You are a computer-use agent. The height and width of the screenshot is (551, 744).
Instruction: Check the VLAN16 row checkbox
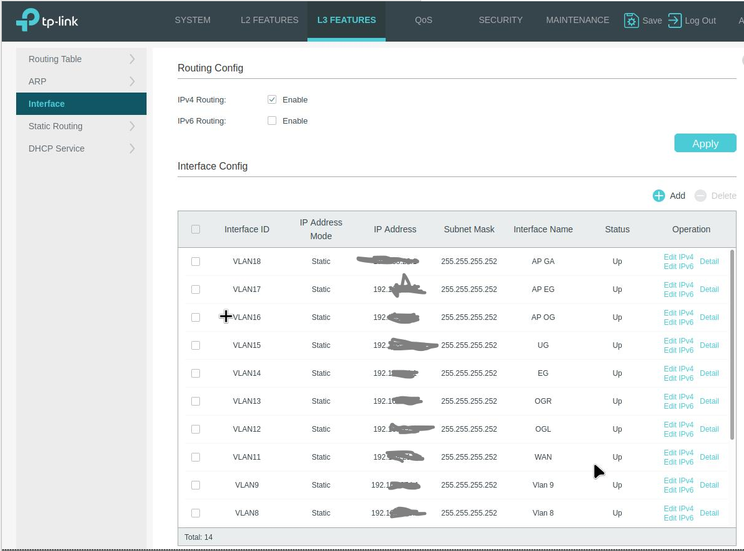click(196, 317)
